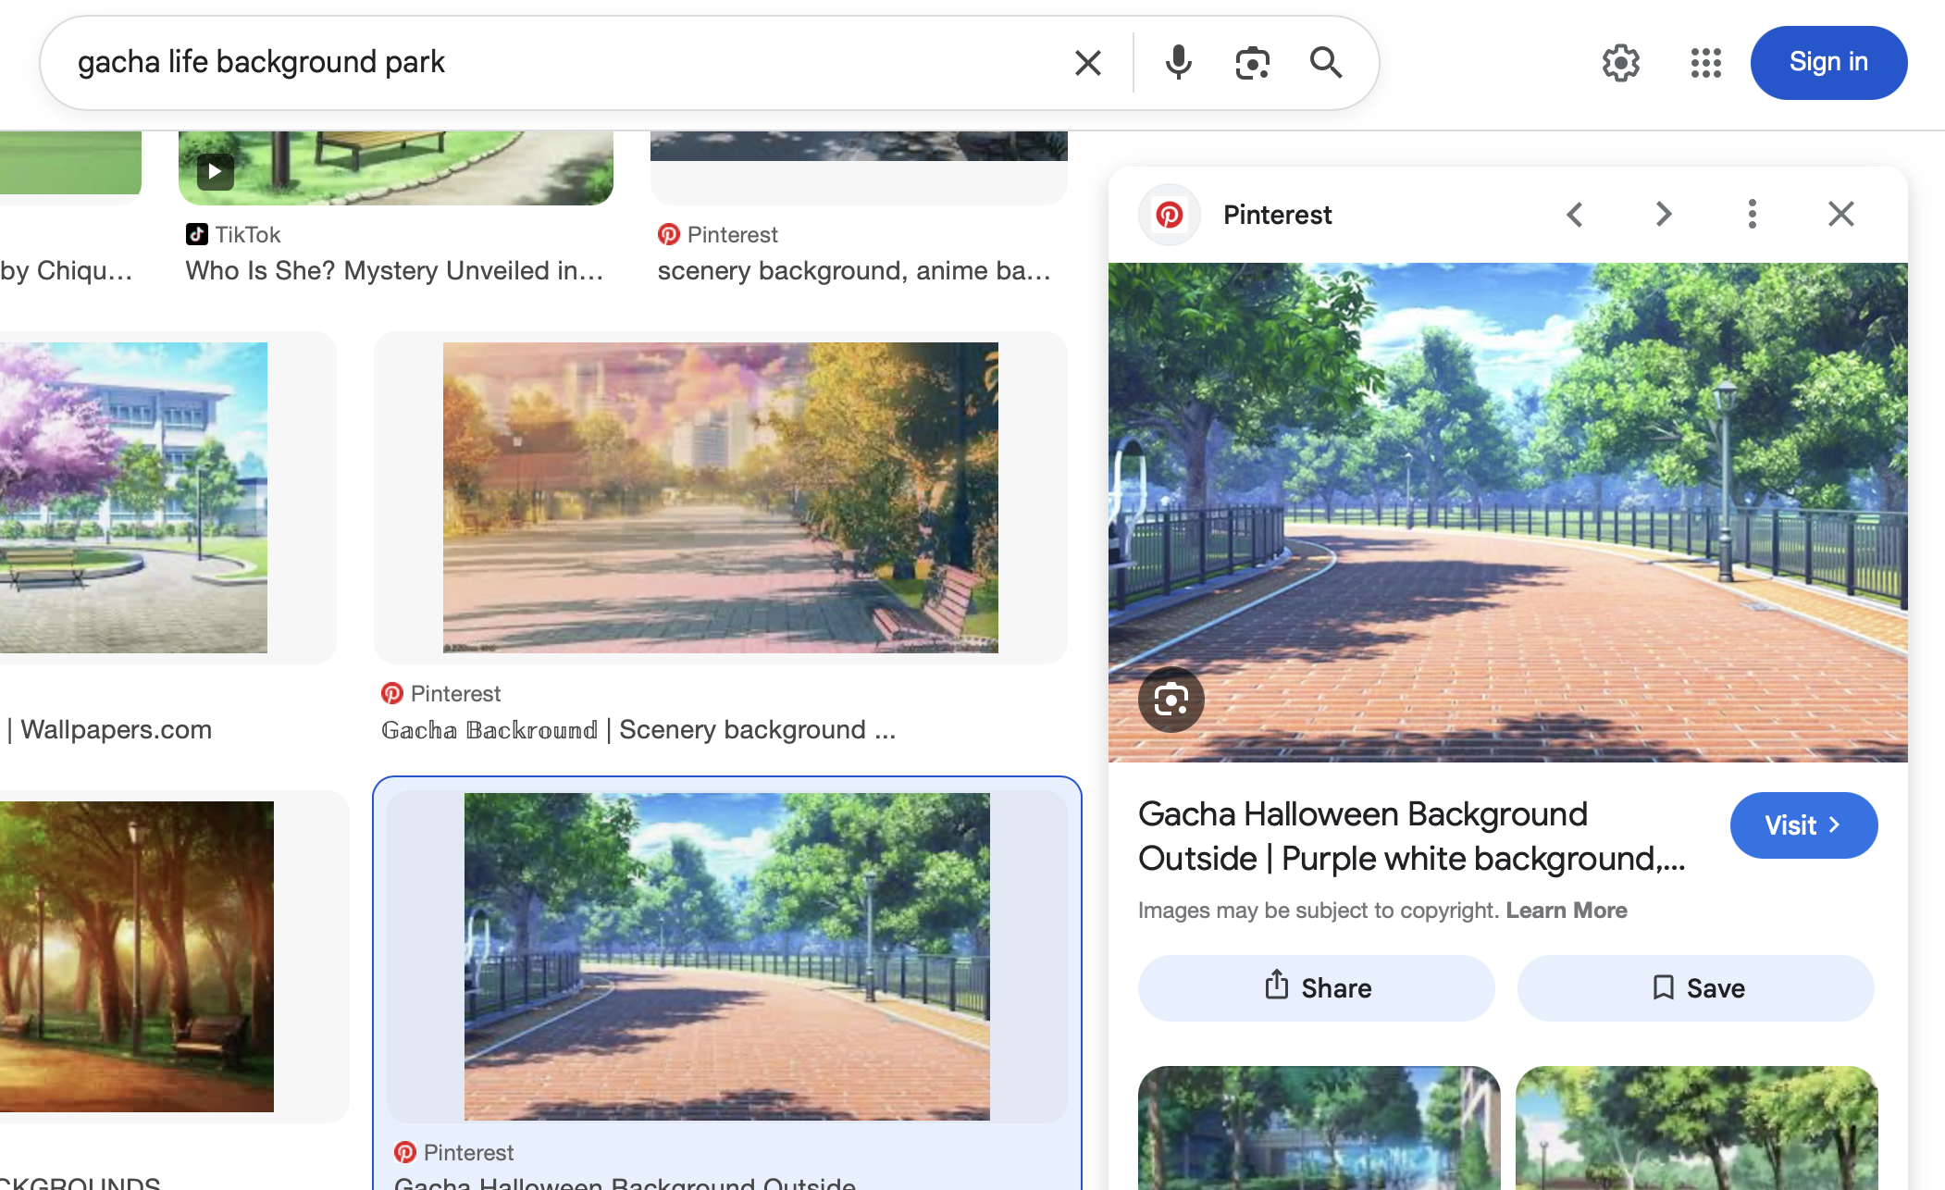Open the Gacha Backround sunset park thumbnail

(x=720, y=498)
